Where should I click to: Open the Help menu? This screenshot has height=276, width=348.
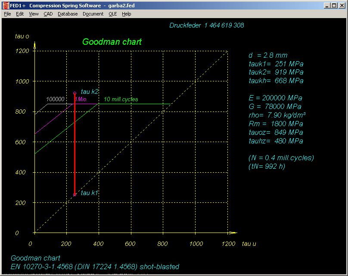[126, 14]
